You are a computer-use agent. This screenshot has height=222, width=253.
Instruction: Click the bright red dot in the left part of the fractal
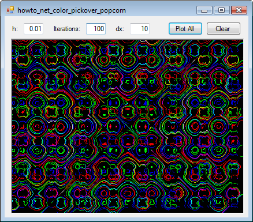point(23,111)
